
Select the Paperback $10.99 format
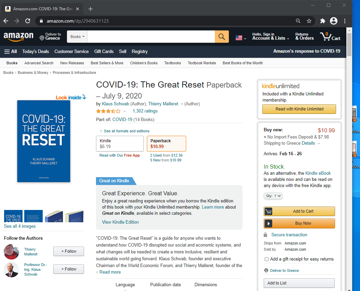coord(166,144)
